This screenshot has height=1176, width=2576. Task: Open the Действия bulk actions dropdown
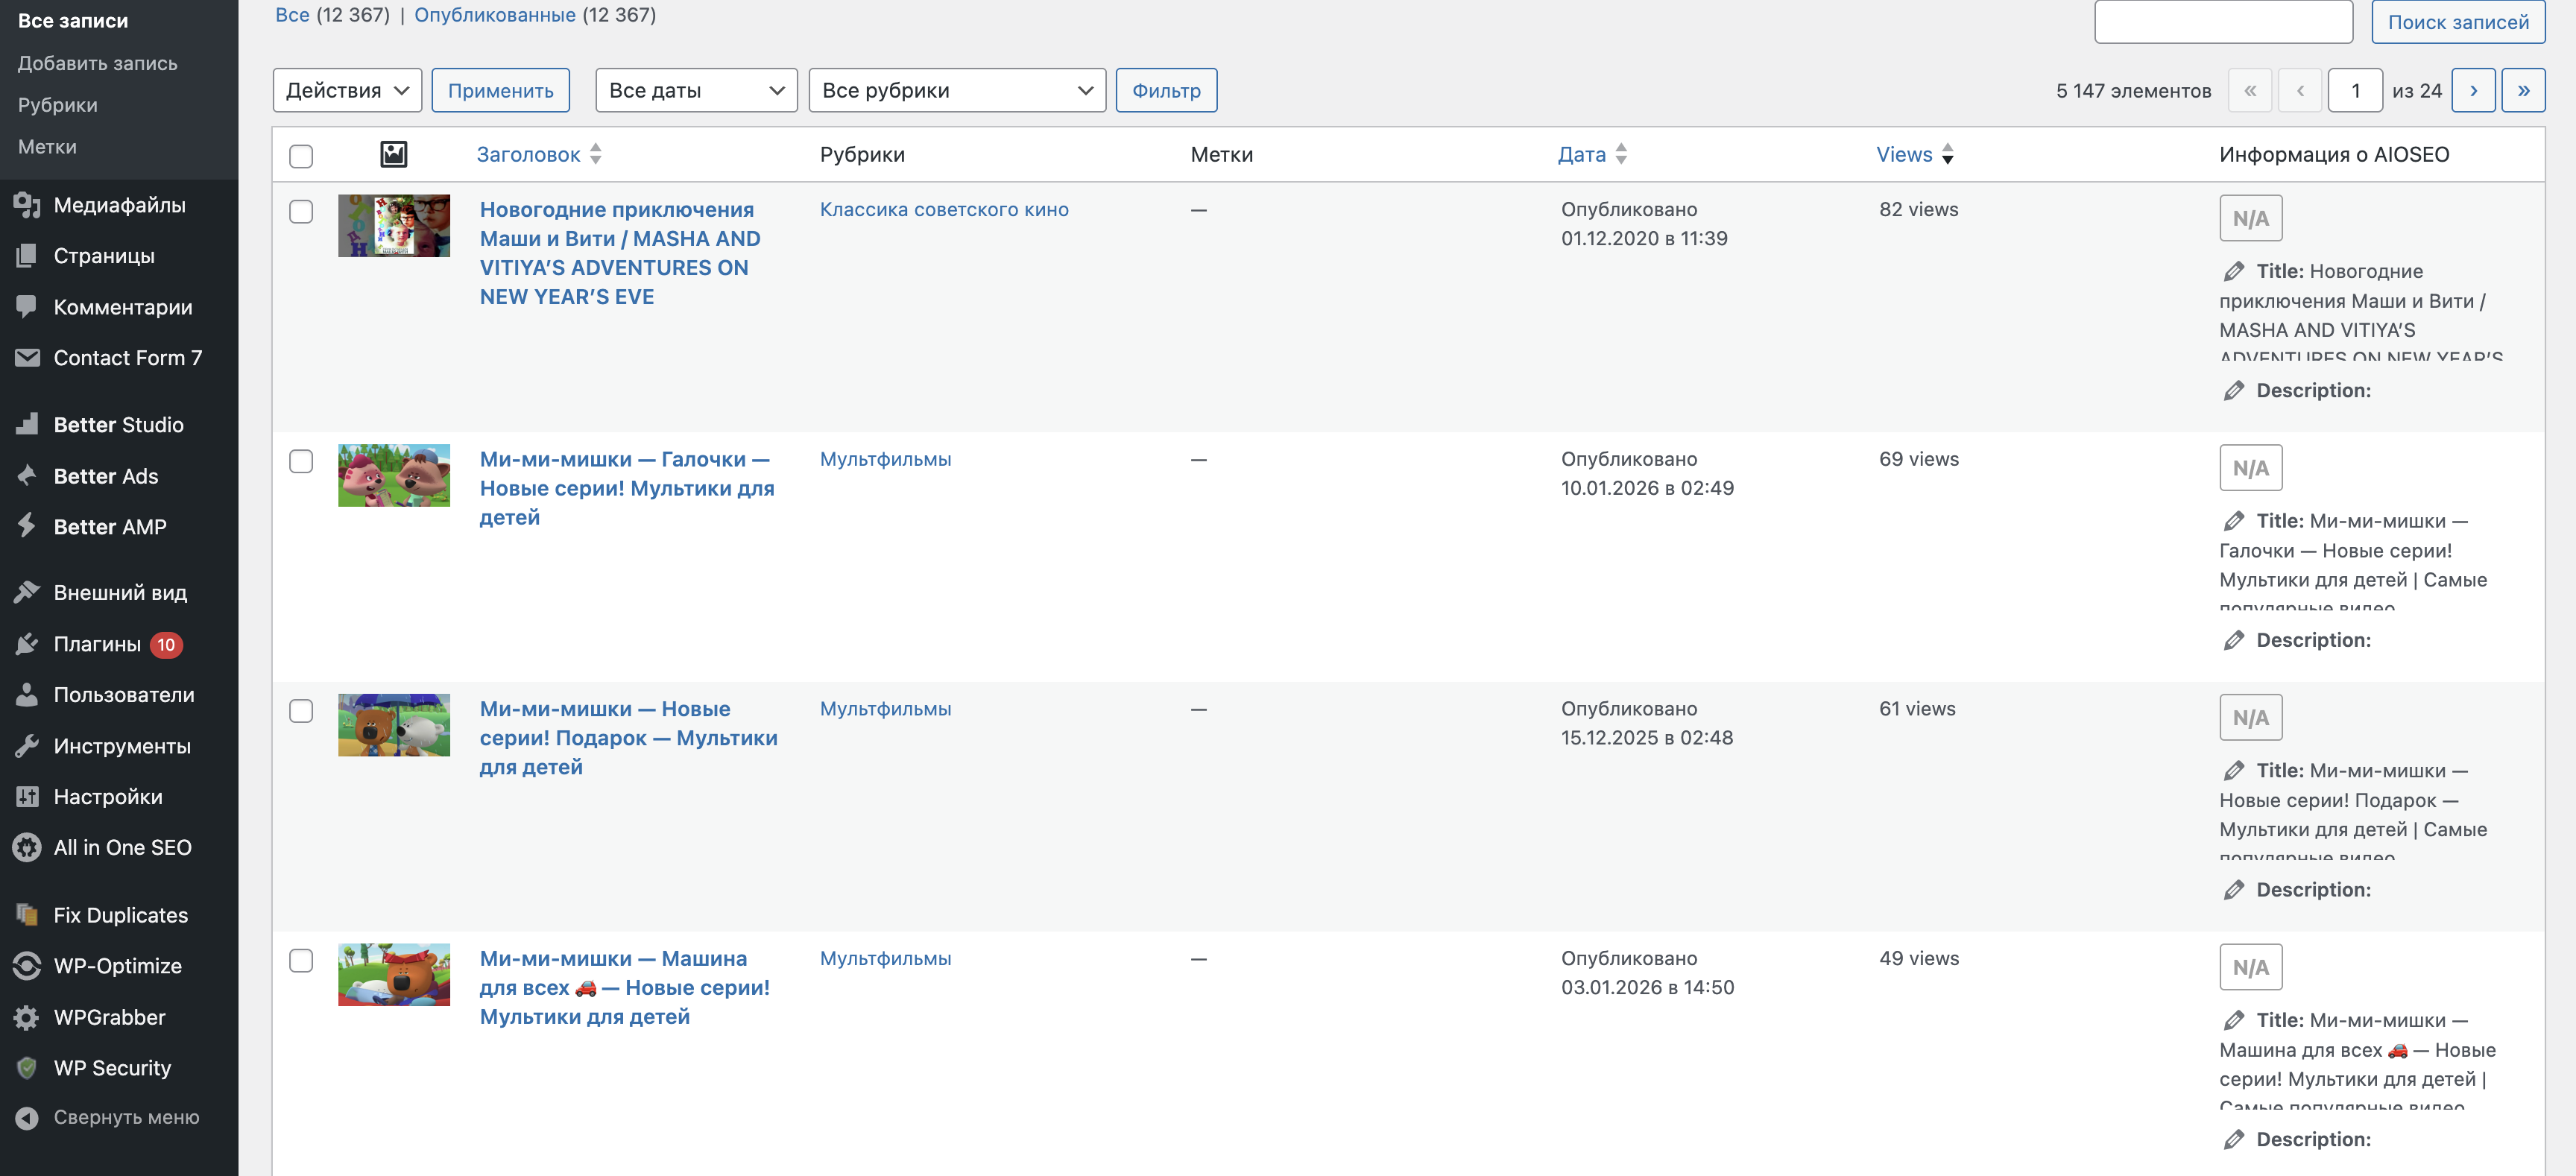coord(347,90)
